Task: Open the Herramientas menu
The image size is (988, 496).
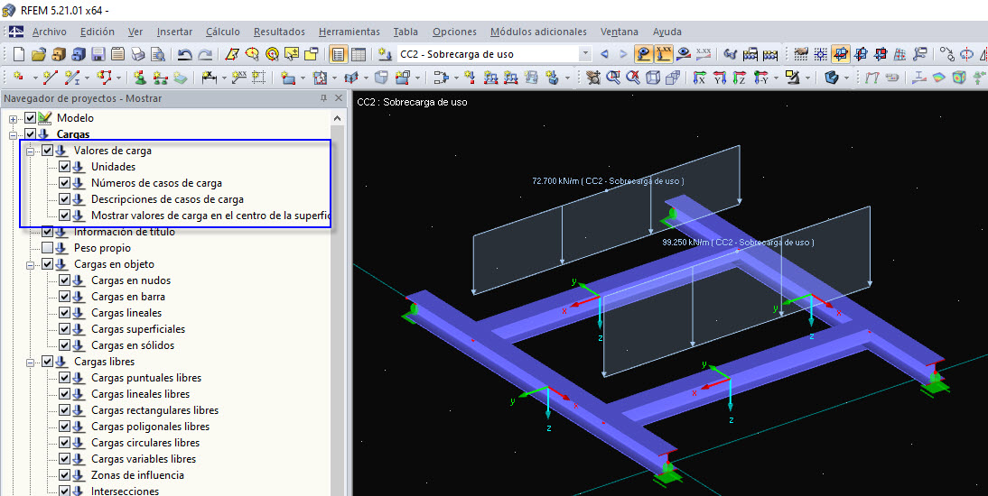Action: coord(350,32)
